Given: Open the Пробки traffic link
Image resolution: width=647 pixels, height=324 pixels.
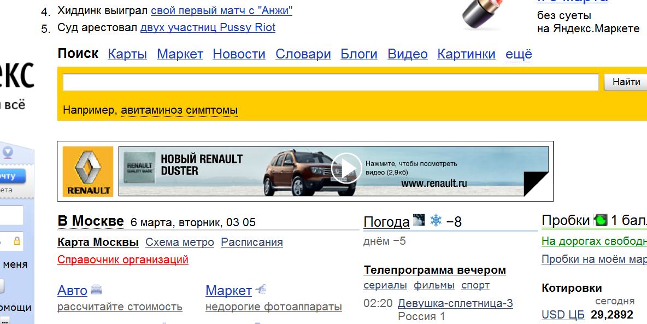Looking at the screenshot, I should pos(566,221).
